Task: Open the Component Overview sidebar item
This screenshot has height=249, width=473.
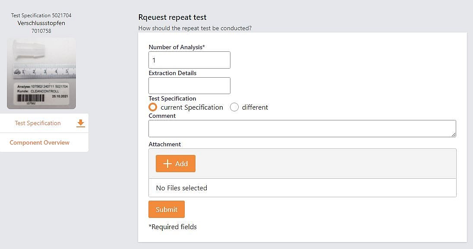Action: point(39,142)
